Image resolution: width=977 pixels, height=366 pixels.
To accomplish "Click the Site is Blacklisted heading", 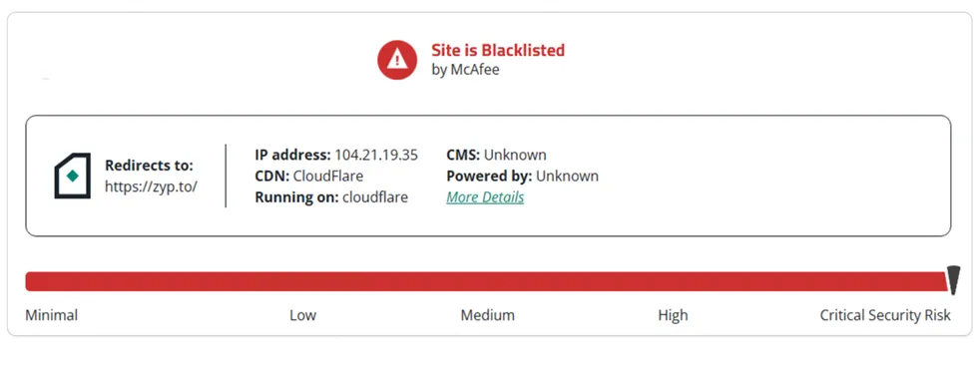I will point(498,50).
